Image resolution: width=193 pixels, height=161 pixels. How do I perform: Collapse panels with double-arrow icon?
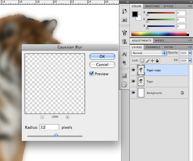(127, 2)
